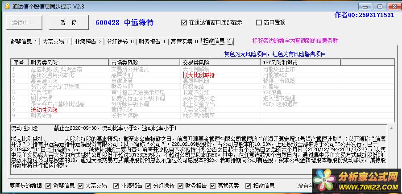Click the 市场类风险 column header

click(x=145, y=62)
